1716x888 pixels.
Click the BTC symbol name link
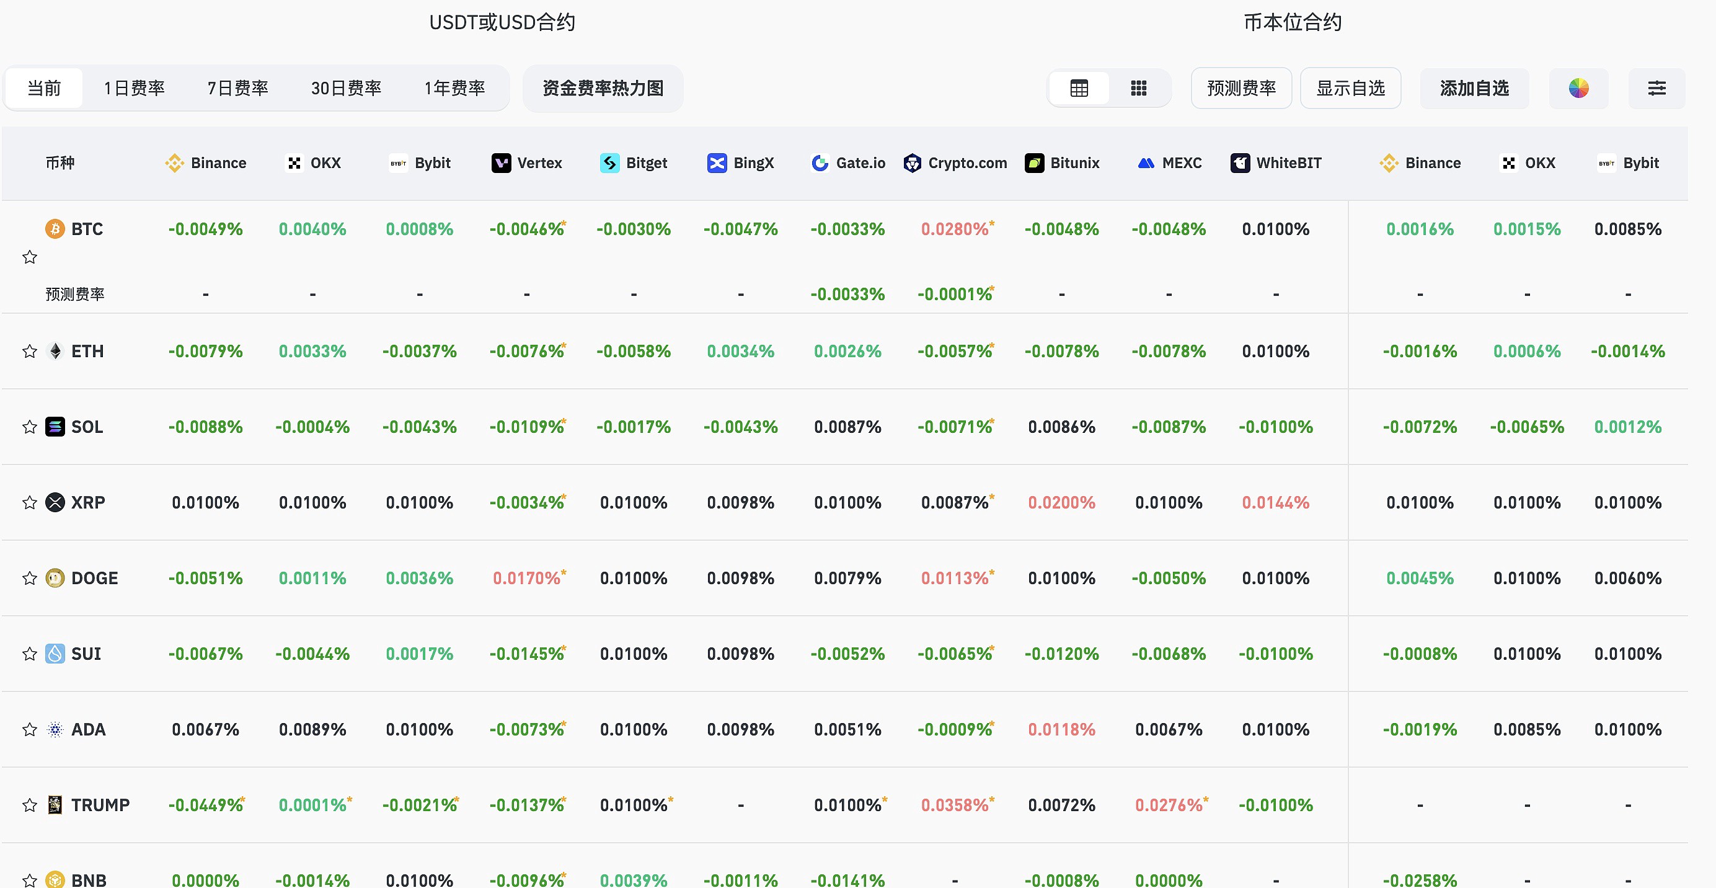pyautogui.click(x=87, y=229)
